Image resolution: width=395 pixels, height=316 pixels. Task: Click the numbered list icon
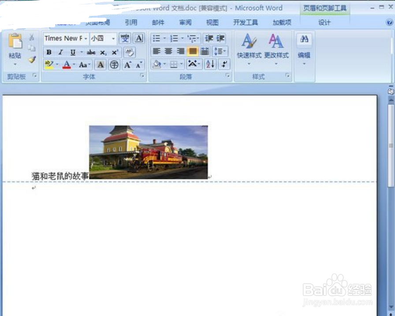(x=174, y=38)
